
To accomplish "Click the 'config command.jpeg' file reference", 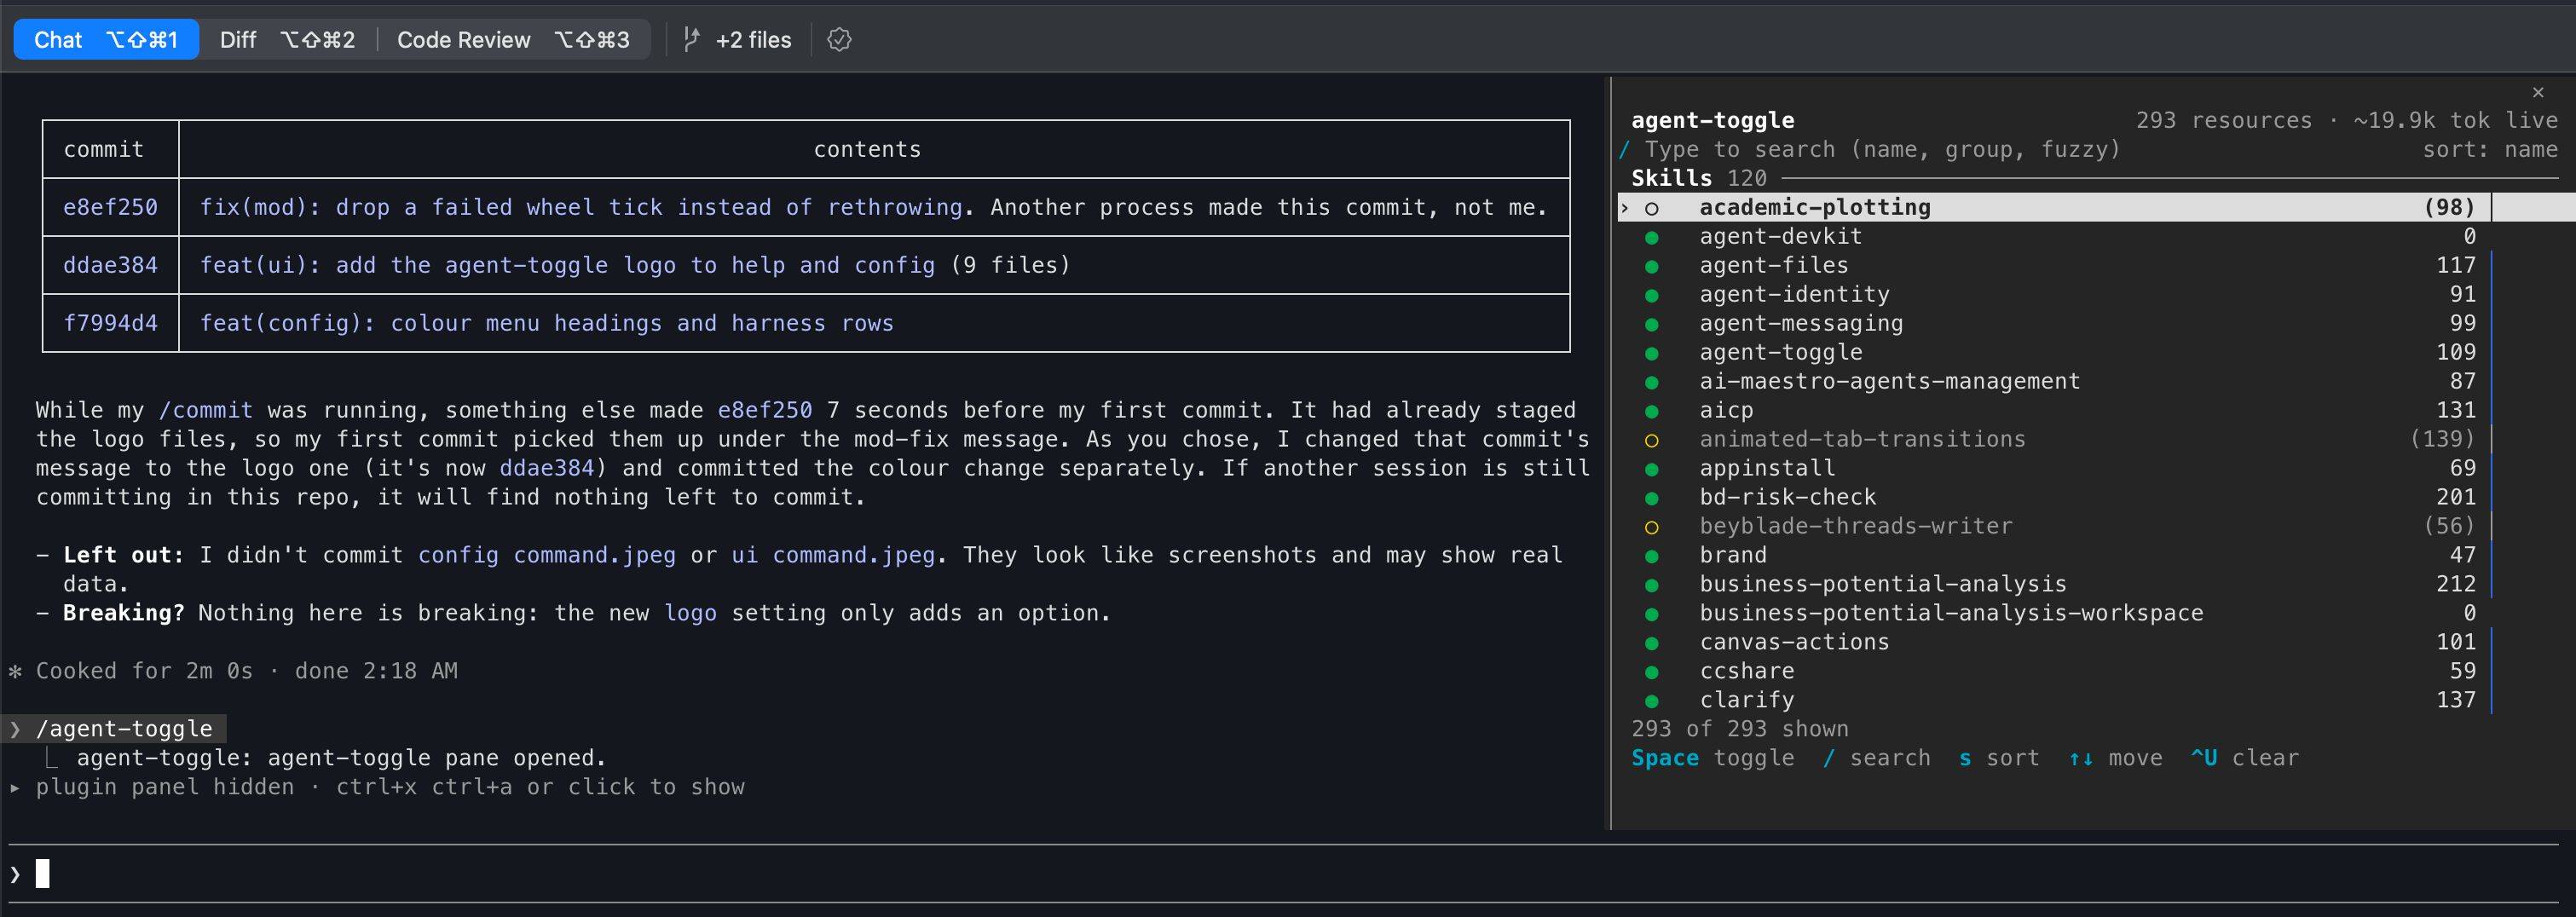I will [546, 555].
